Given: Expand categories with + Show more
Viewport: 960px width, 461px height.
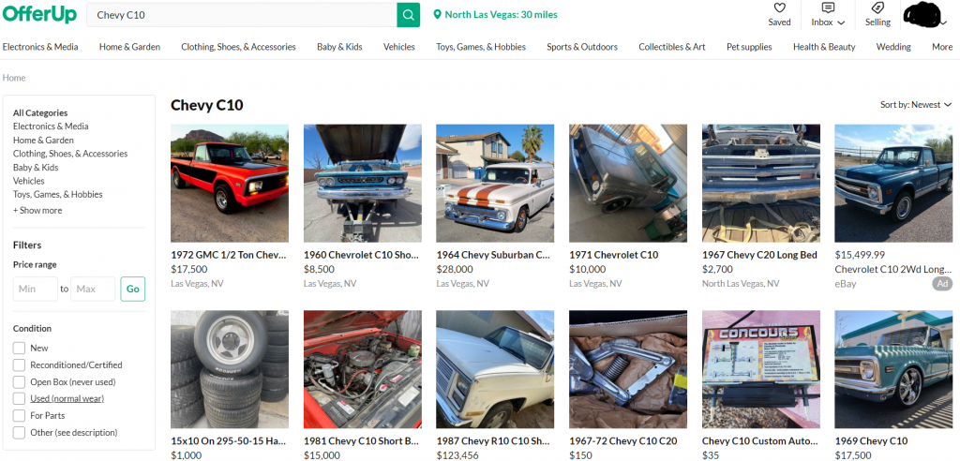Looking at the screenshot, I should 37,210.
